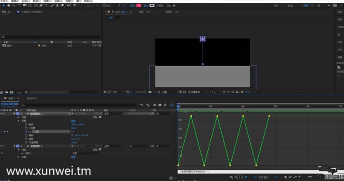The image size is (344, 181).
Task: Select the Zoom magnifier tool
Action: [x=14, y=5]
